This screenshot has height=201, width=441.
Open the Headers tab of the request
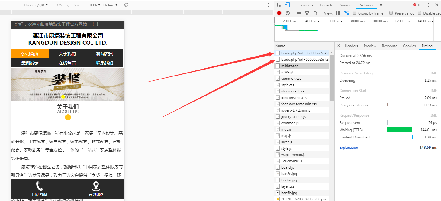point(351,46)
